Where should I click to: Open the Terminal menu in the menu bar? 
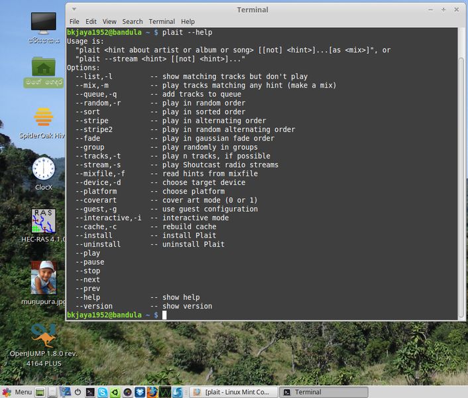[x=162, y=21]
